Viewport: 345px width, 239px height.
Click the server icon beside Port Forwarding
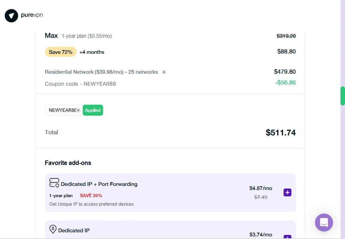[x=54, y=183]
